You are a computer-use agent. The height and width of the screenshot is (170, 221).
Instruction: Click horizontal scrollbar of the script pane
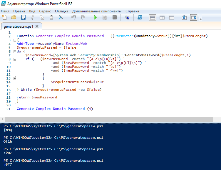tap(109, 119)
